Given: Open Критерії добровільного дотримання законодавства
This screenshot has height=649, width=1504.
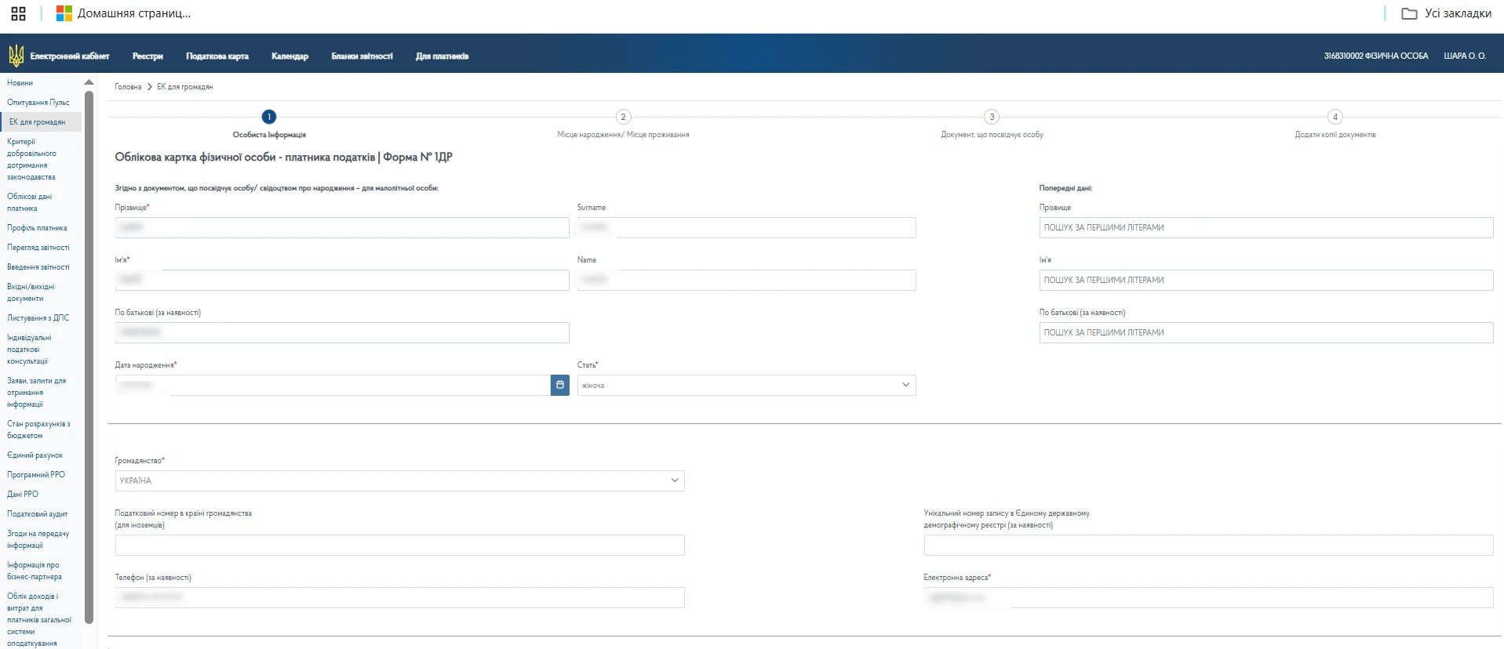Looking at the screenshot, I should pyautogui.click(x=31, y=159).
